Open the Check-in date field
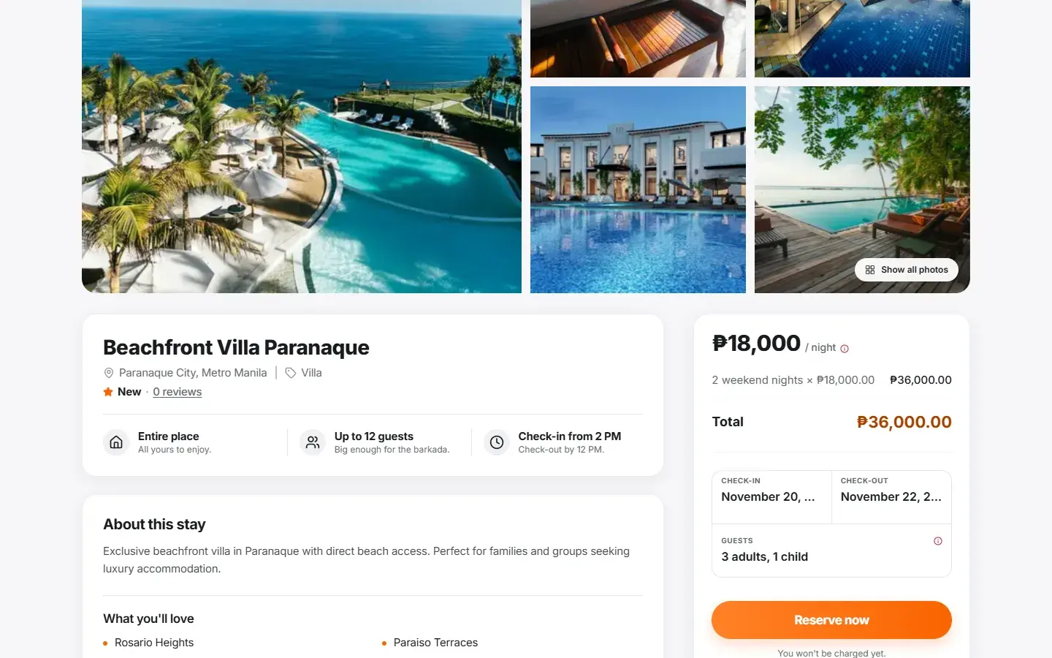The width and height of the screenshot is (1052, 658). 771,497
